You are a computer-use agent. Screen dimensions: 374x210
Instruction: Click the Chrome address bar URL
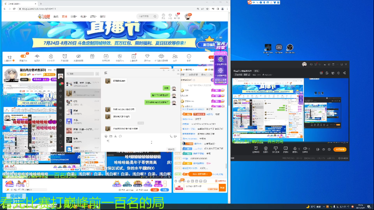tap(39, 9)
